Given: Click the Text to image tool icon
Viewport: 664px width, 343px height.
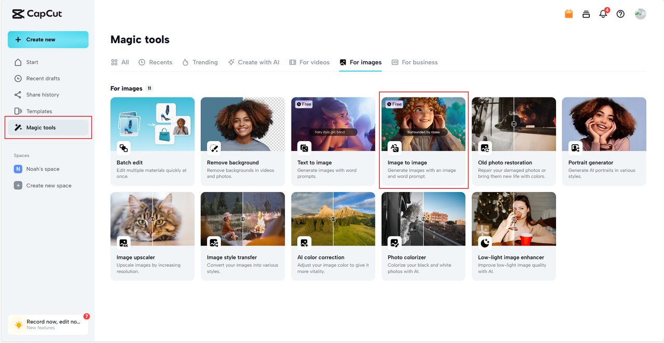Looking at the screenshot, I should point(304,148).
